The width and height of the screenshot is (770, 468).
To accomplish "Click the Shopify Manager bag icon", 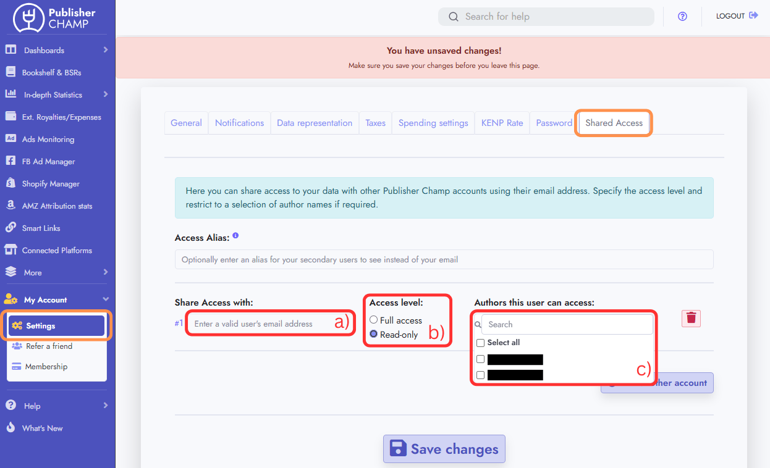I will pos(11,183).
